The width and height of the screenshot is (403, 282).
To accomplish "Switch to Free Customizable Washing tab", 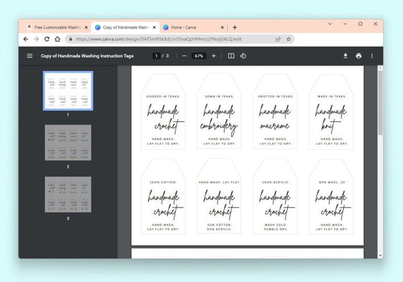I will pyautogui.click(x=56, y=27).
